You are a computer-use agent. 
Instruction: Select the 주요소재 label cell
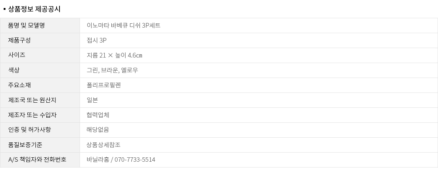[19, 85]
